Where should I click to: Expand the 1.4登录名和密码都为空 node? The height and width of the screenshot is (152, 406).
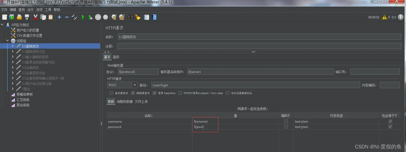[x=13, y=62]
